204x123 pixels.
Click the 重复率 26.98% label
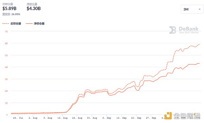pos(11,14)
